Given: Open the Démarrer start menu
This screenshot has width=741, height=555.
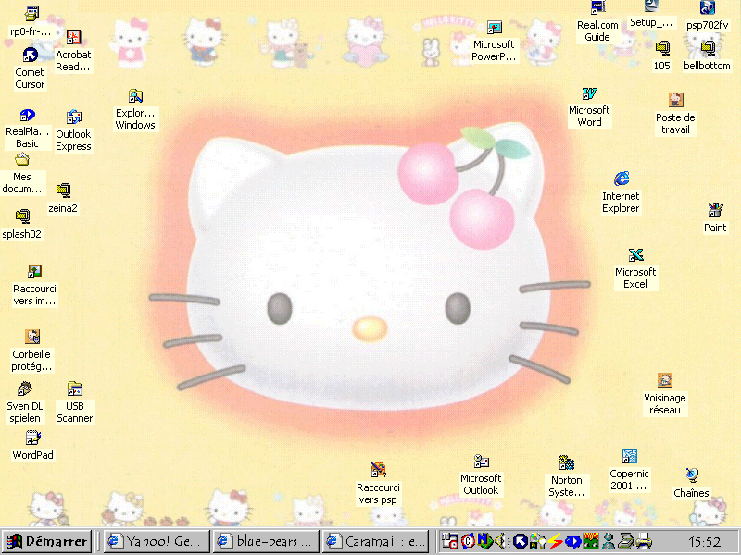Looking at the screenshot, I should pos(46,541).
